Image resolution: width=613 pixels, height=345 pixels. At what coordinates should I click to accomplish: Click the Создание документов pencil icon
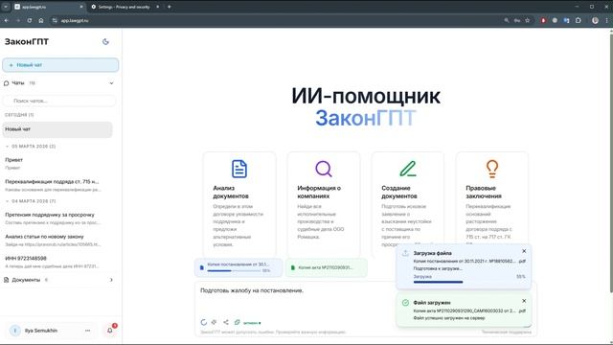[408, 169]
